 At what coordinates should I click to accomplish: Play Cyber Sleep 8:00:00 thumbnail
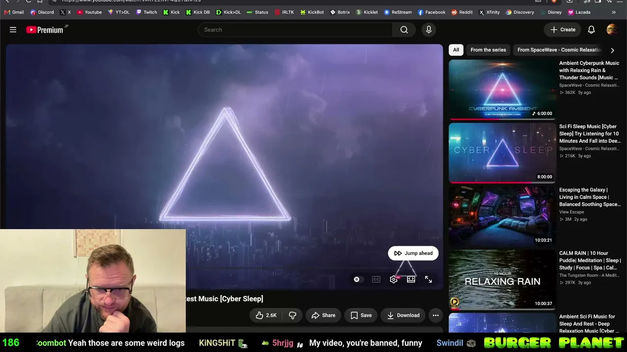click(x=502, y=153)
